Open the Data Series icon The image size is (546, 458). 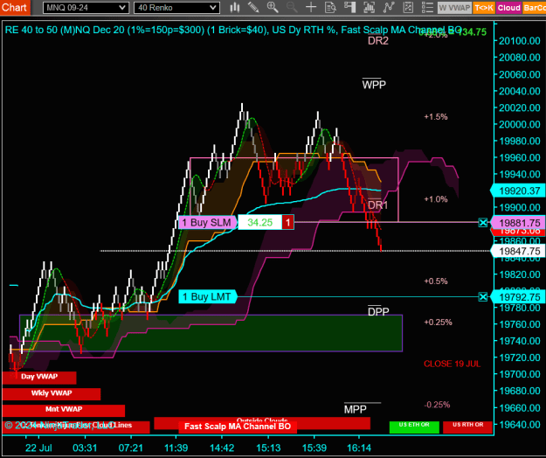click(x=370, y=7)
